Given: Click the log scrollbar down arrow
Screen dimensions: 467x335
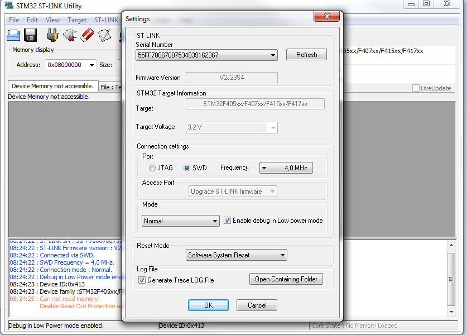Looking at the screenshot, I should pyautogui.click(x=451, y=312).
